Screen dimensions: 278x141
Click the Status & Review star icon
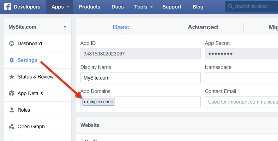coord(12,77)
